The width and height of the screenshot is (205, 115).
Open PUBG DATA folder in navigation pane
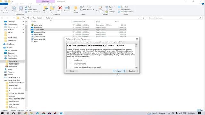(x=14, y=102)
